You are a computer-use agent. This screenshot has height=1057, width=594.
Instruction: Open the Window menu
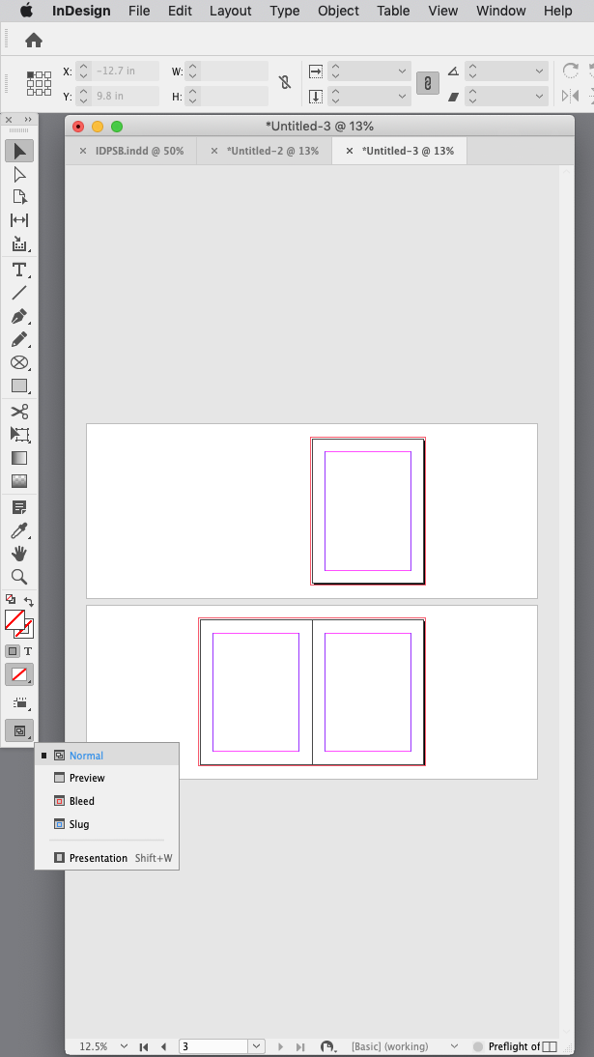tap(501, 11)
